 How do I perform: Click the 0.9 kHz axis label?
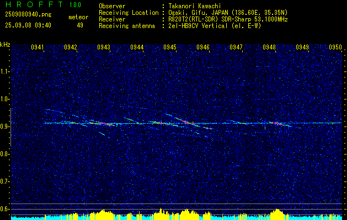pos(5,127)
